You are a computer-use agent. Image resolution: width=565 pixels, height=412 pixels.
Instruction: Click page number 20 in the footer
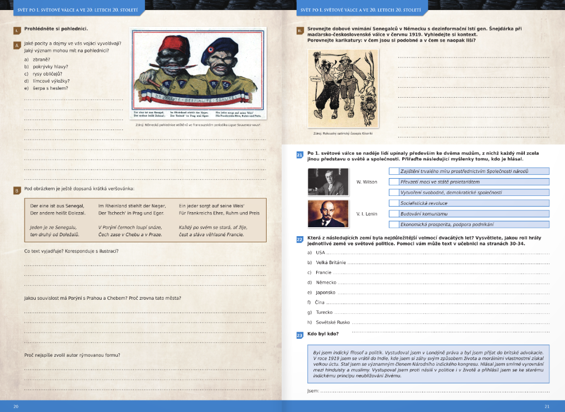(x=16, y=406)
